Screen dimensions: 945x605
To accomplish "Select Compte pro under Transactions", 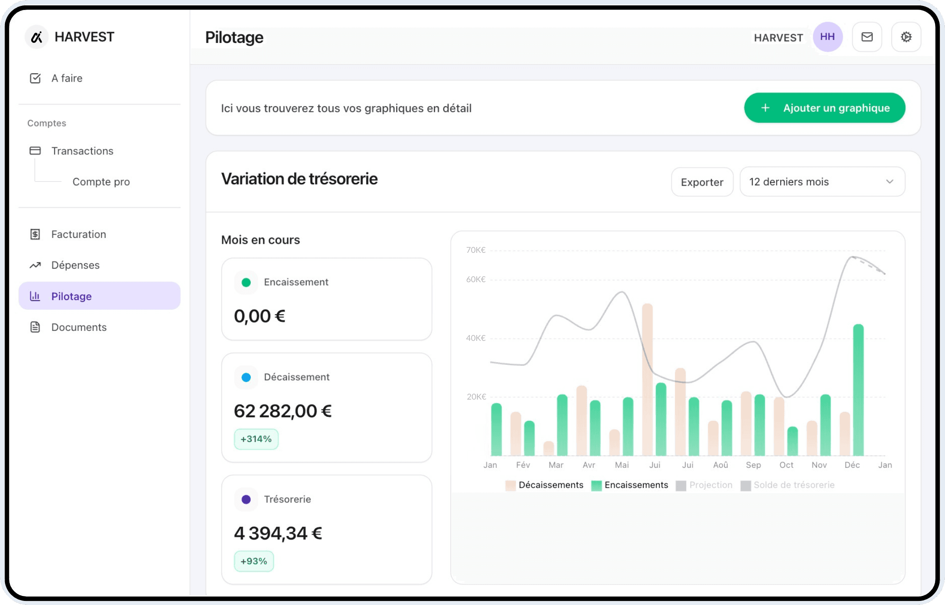I will pyautogui.click(x=101, y=182).
